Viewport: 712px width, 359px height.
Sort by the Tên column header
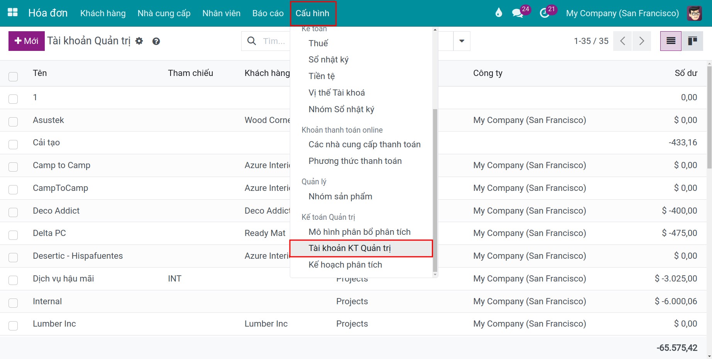[x=40, y=73]
